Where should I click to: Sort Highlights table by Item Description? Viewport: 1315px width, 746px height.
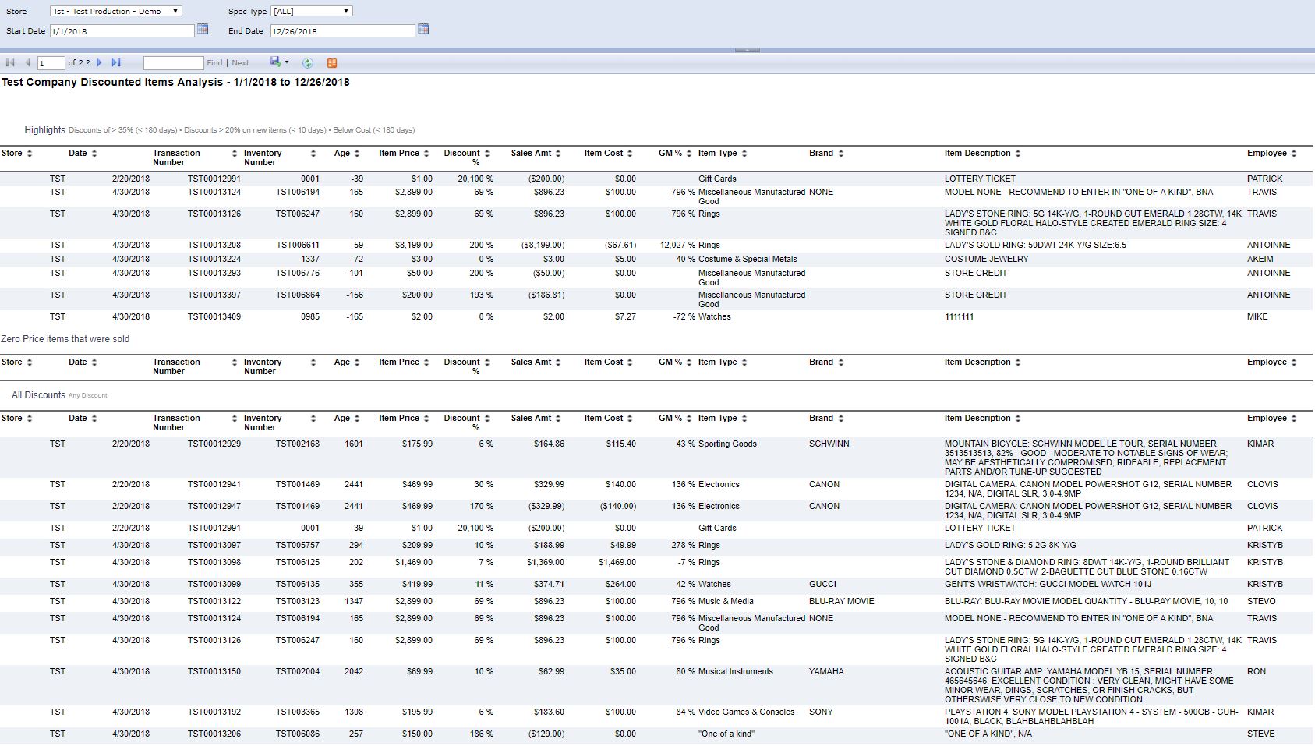coord(1018,154)
